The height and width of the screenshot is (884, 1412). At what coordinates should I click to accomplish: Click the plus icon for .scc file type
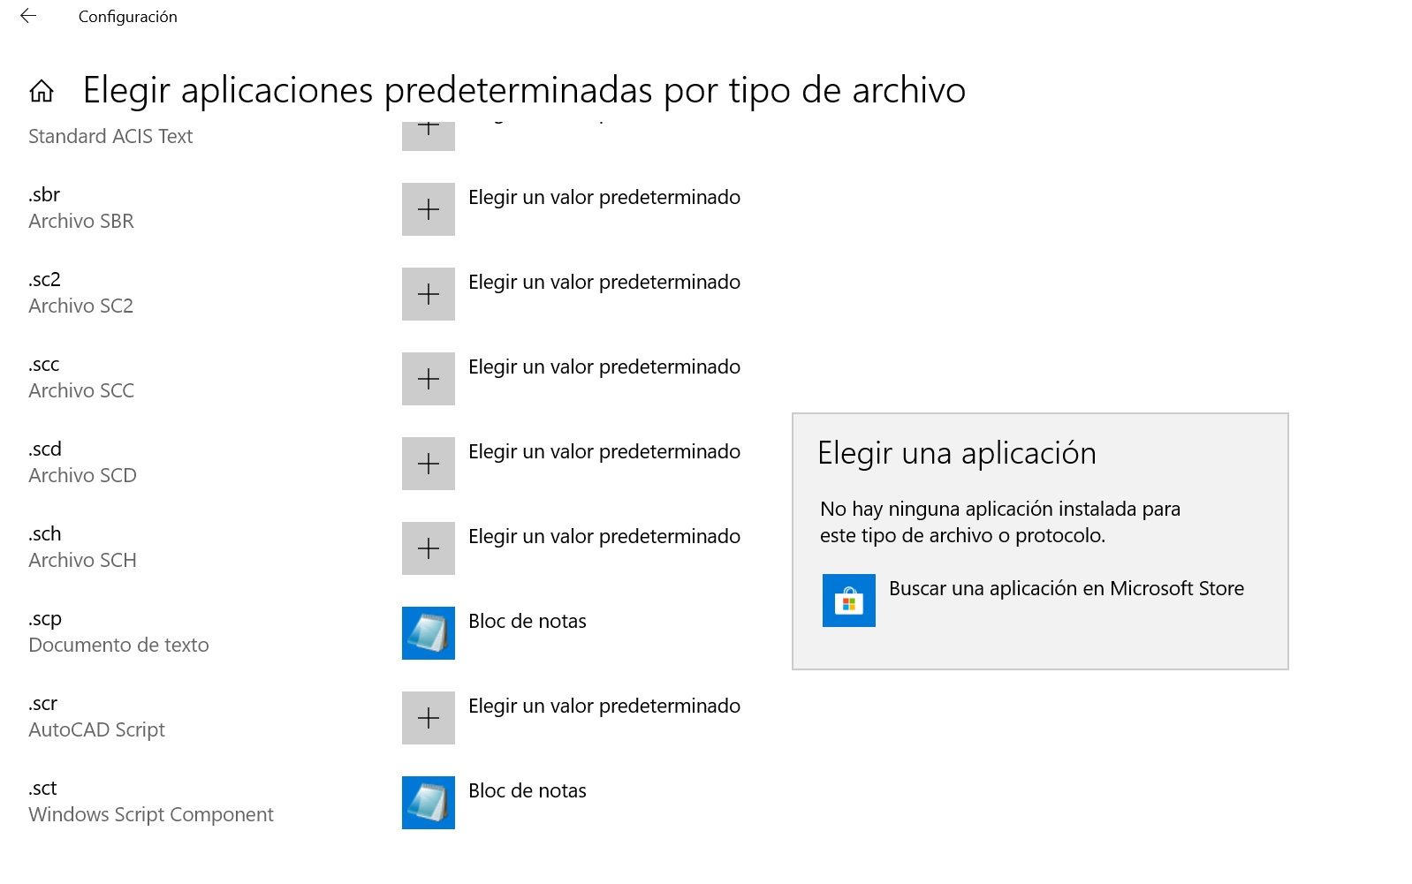[429, 378]
